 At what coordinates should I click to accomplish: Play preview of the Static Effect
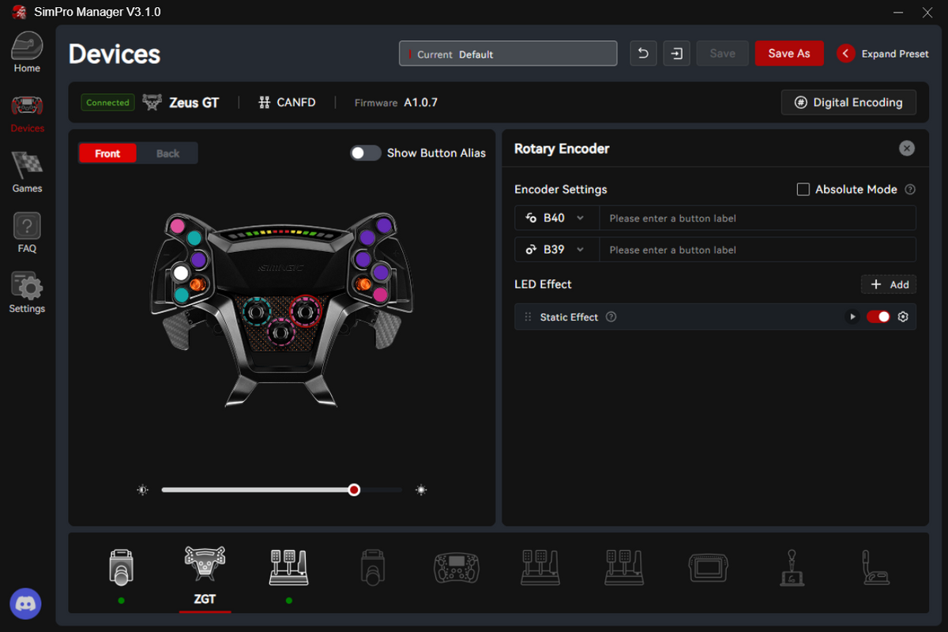coord(852,317)
